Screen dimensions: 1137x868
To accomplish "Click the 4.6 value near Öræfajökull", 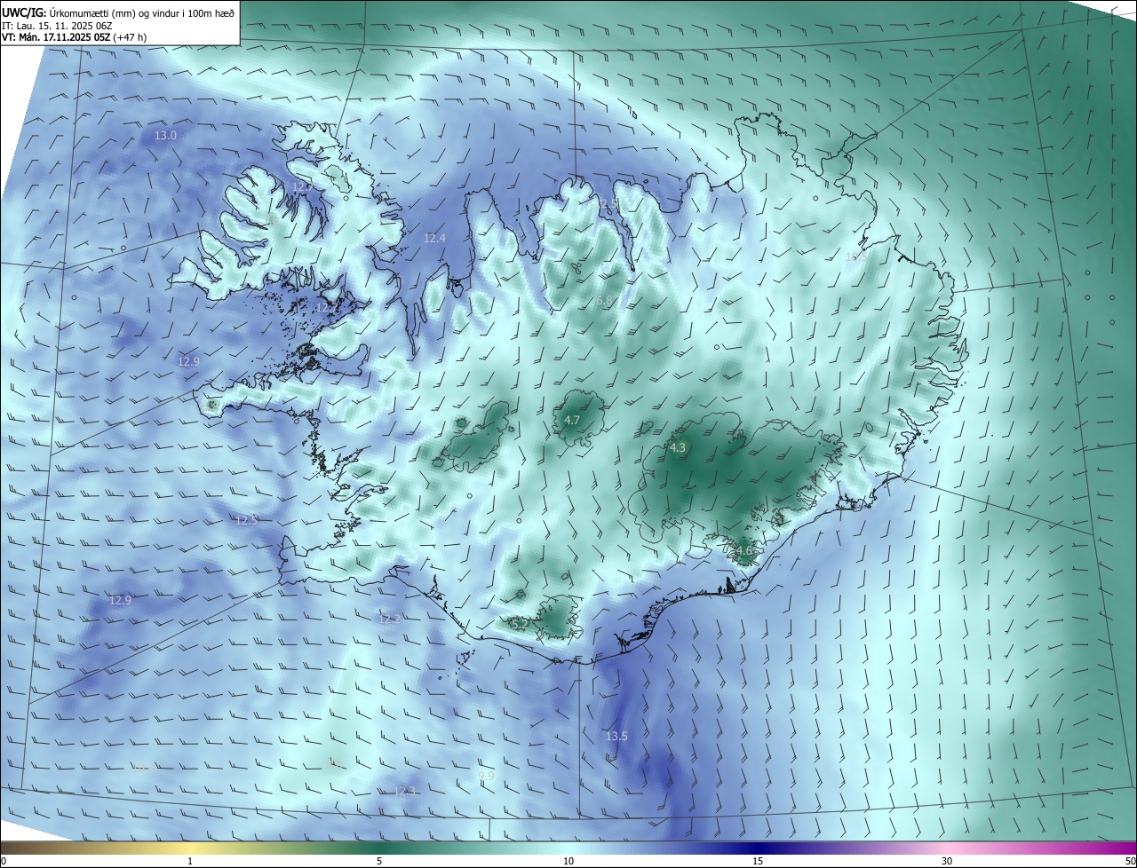I will pyautogui.click(x=744, y=551).
